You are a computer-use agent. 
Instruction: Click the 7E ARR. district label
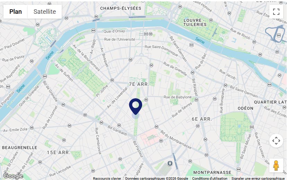coord(139,84)
